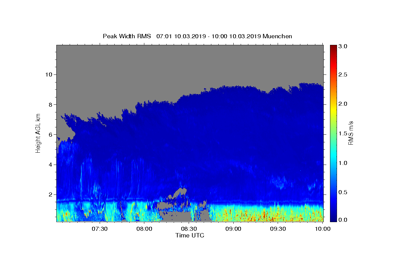Image resolution: width=400 pixels, height=266 pixels.
Task: Click the colorbar value 1.0
Action: tap(343, 163)
